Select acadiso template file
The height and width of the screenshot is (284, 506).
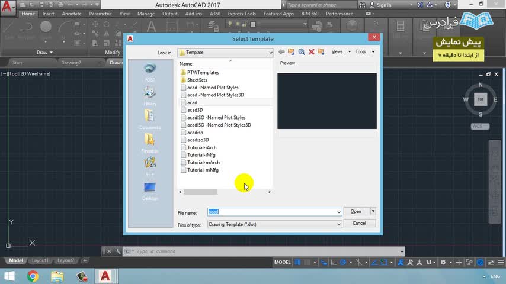[x=195, y=133]
